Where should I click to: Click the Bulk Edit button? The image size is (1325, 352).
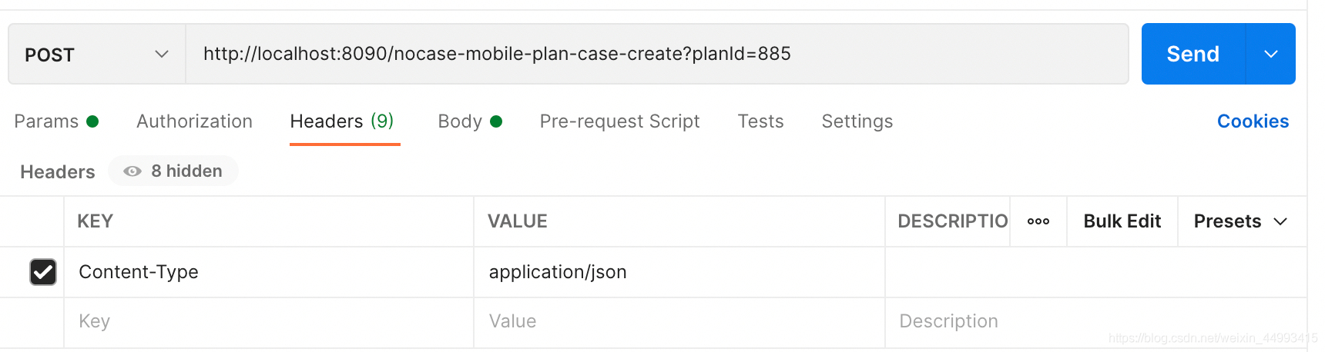tap(1122, 221)
